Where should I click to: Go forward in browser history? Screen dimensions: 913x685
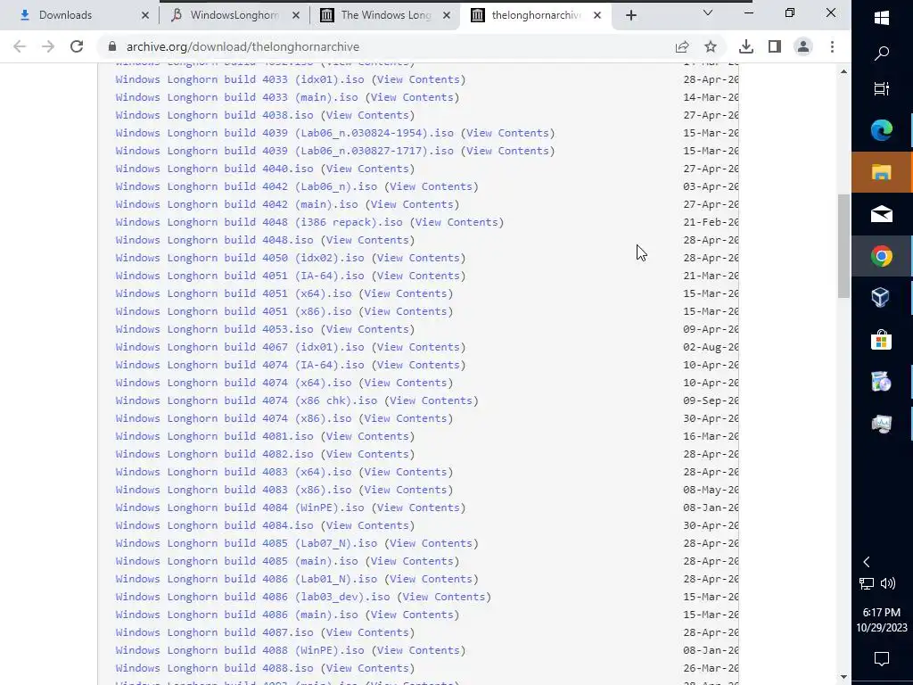coord(48,46)
